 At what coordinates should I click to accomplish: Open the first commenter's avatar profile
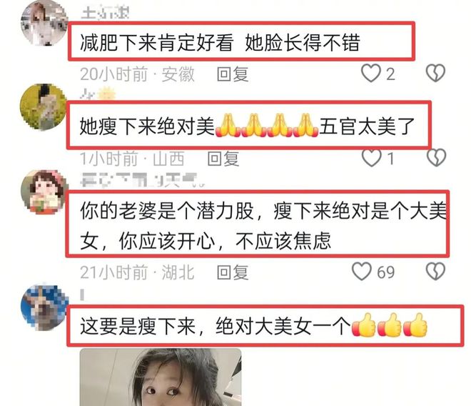coord(44,24)
